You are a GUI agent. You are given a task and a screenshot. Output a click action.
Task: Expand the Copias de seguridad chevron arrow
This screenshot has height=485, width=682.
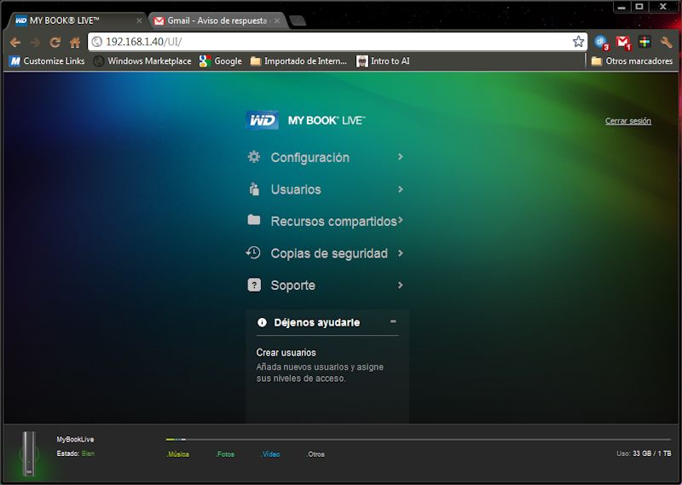coord(400,252)
